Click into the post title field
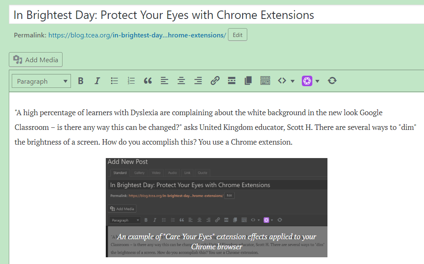Screen dimensions: 424x264 (x=216, y=15)
